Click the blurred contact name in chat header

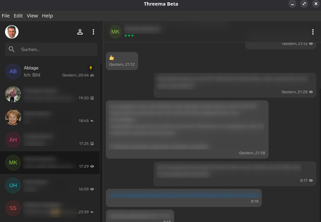coord(142,29)
